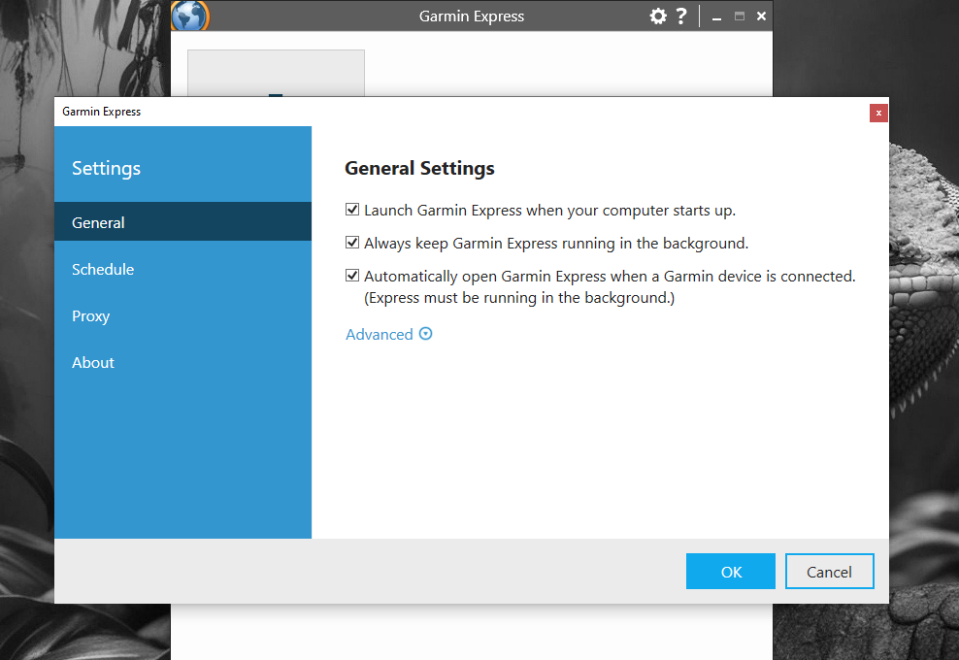Uncheck always keep Garmin Express running in background

pos(352,243)
